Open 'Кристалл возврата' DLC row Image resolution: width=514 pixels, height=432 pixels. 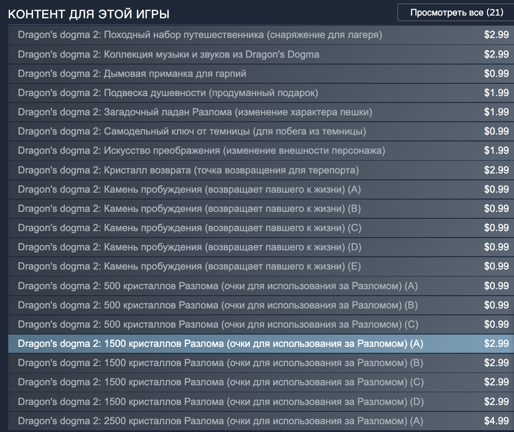261,170
